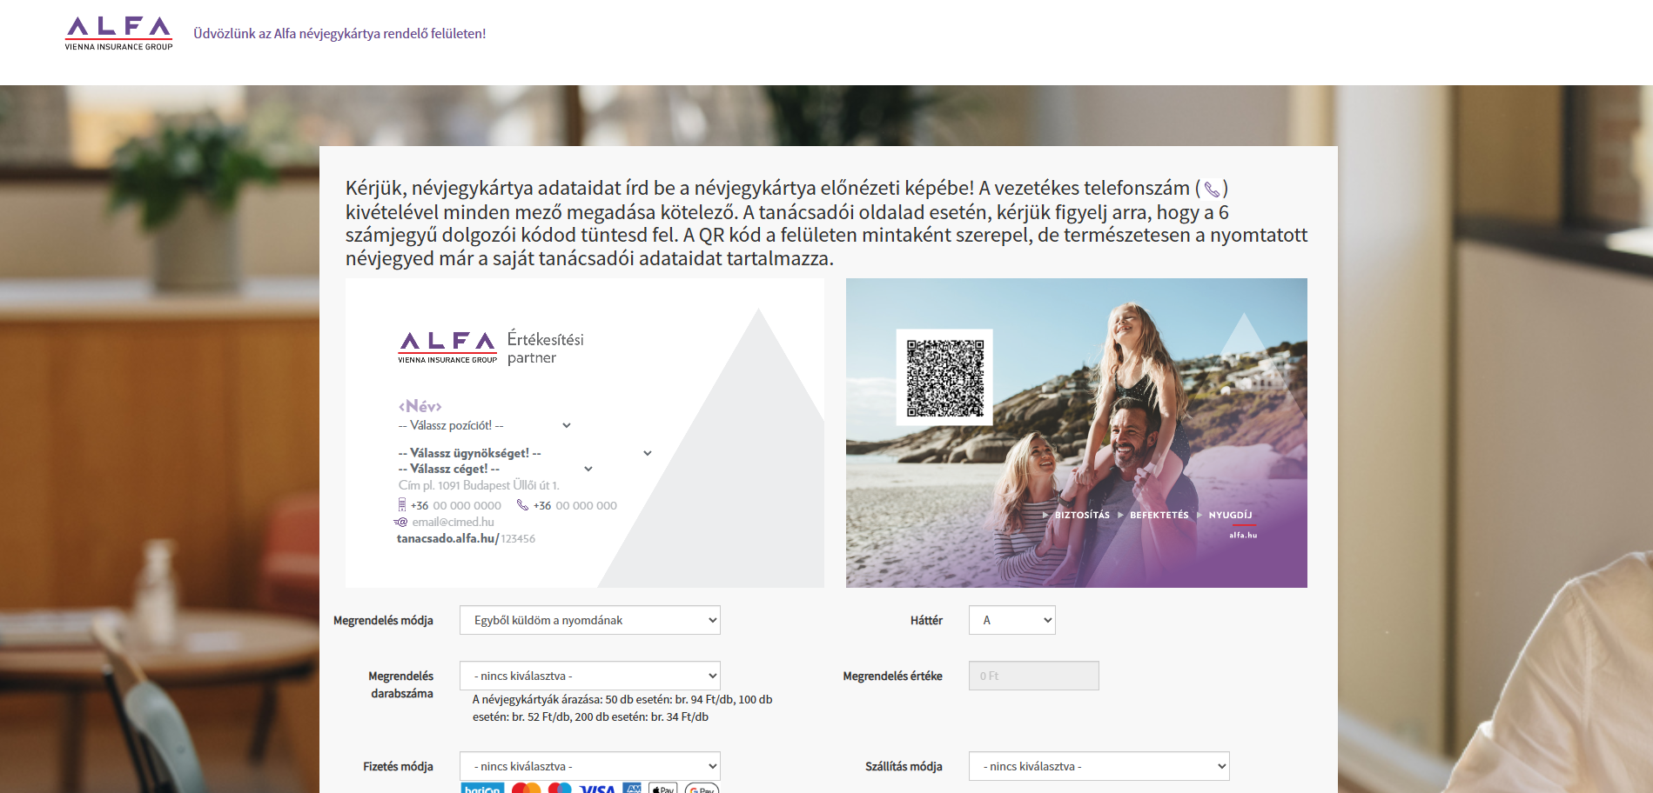Image resolution: width=1653 pixels, height=793 pixels.
Task: Click the landline handset icon on the card
Action: 522,505
